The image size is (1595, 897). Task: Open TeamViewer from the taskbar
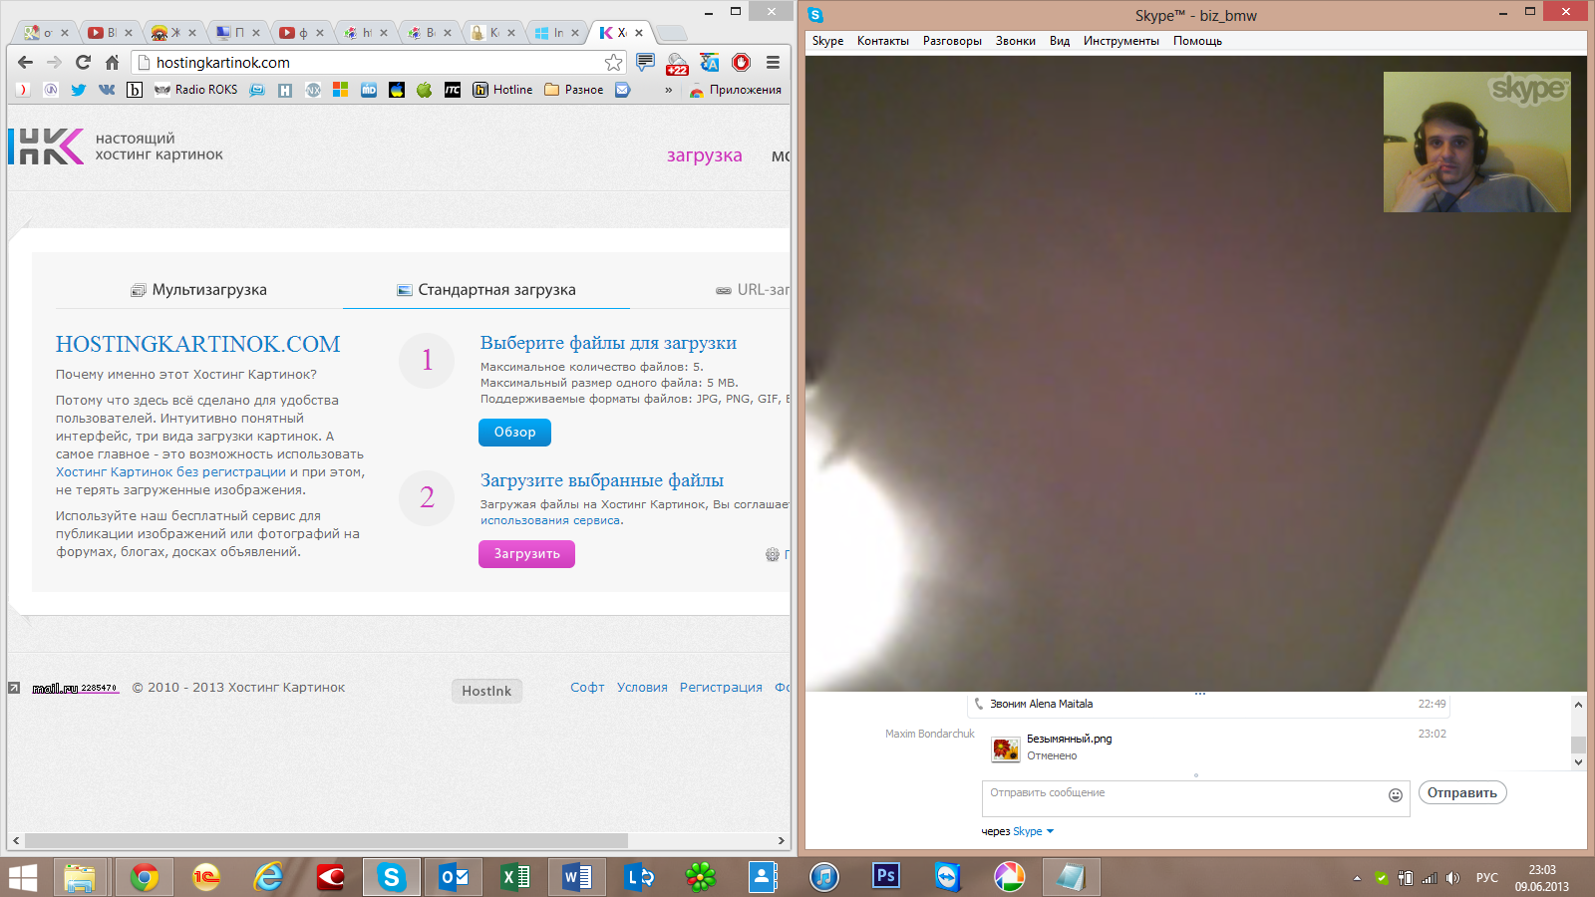click(947, 877)
